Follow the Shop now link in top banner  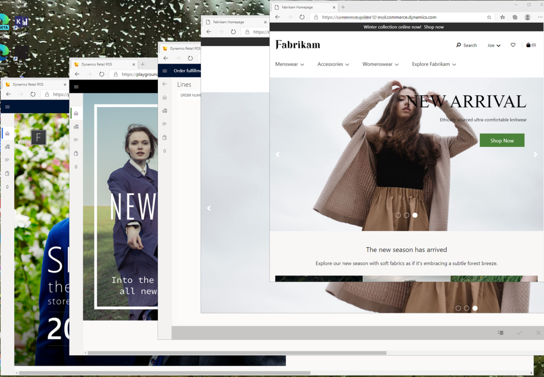coord(433,27)
